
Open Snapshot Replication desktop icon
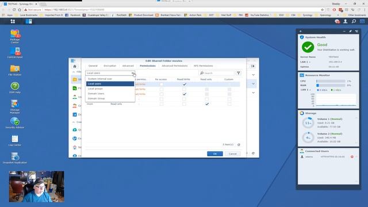(15, 158)
